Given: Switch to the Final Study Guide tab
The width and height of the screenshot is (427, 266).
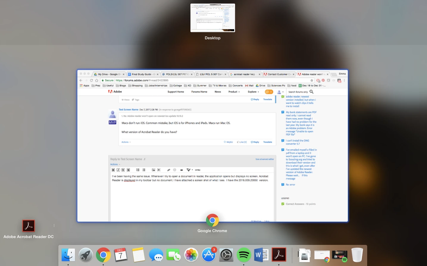Looking at the screenshot, I should click(143, 74).
